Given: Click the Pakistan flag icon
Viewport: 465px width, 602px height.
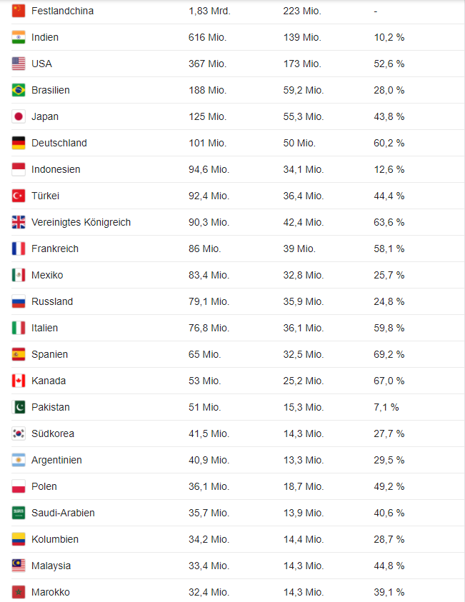Looking at the screenshot, I should (19, 407).
